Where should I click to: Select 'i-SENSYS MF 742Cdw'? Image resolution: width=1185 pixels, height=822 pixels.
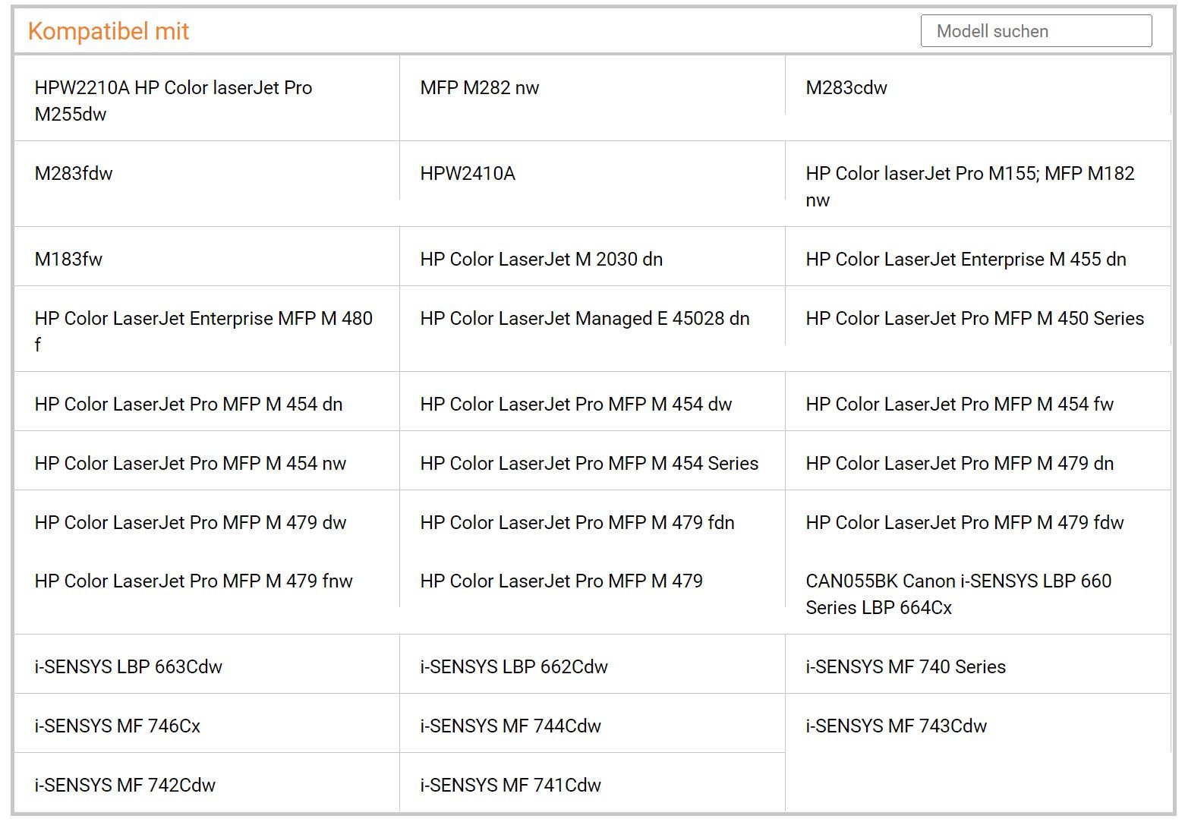pyautogui.click(x=124, y=786)
